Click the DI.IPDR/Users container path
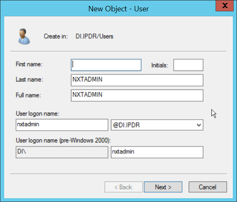Image resolution: width=237 pixels, height=202 pixels. 94,37
